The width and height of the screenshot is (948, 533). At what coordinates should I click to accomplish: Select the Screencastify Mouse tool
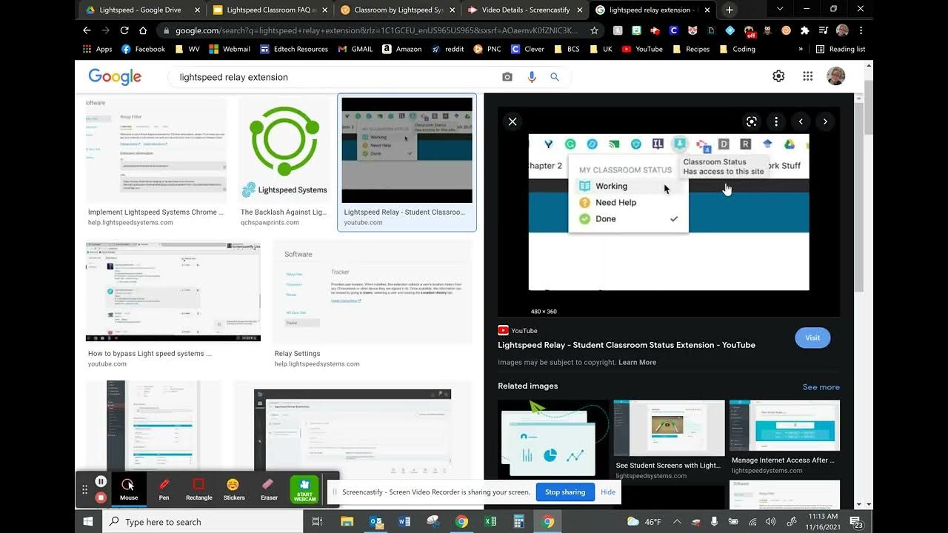(x=129, y=489)
